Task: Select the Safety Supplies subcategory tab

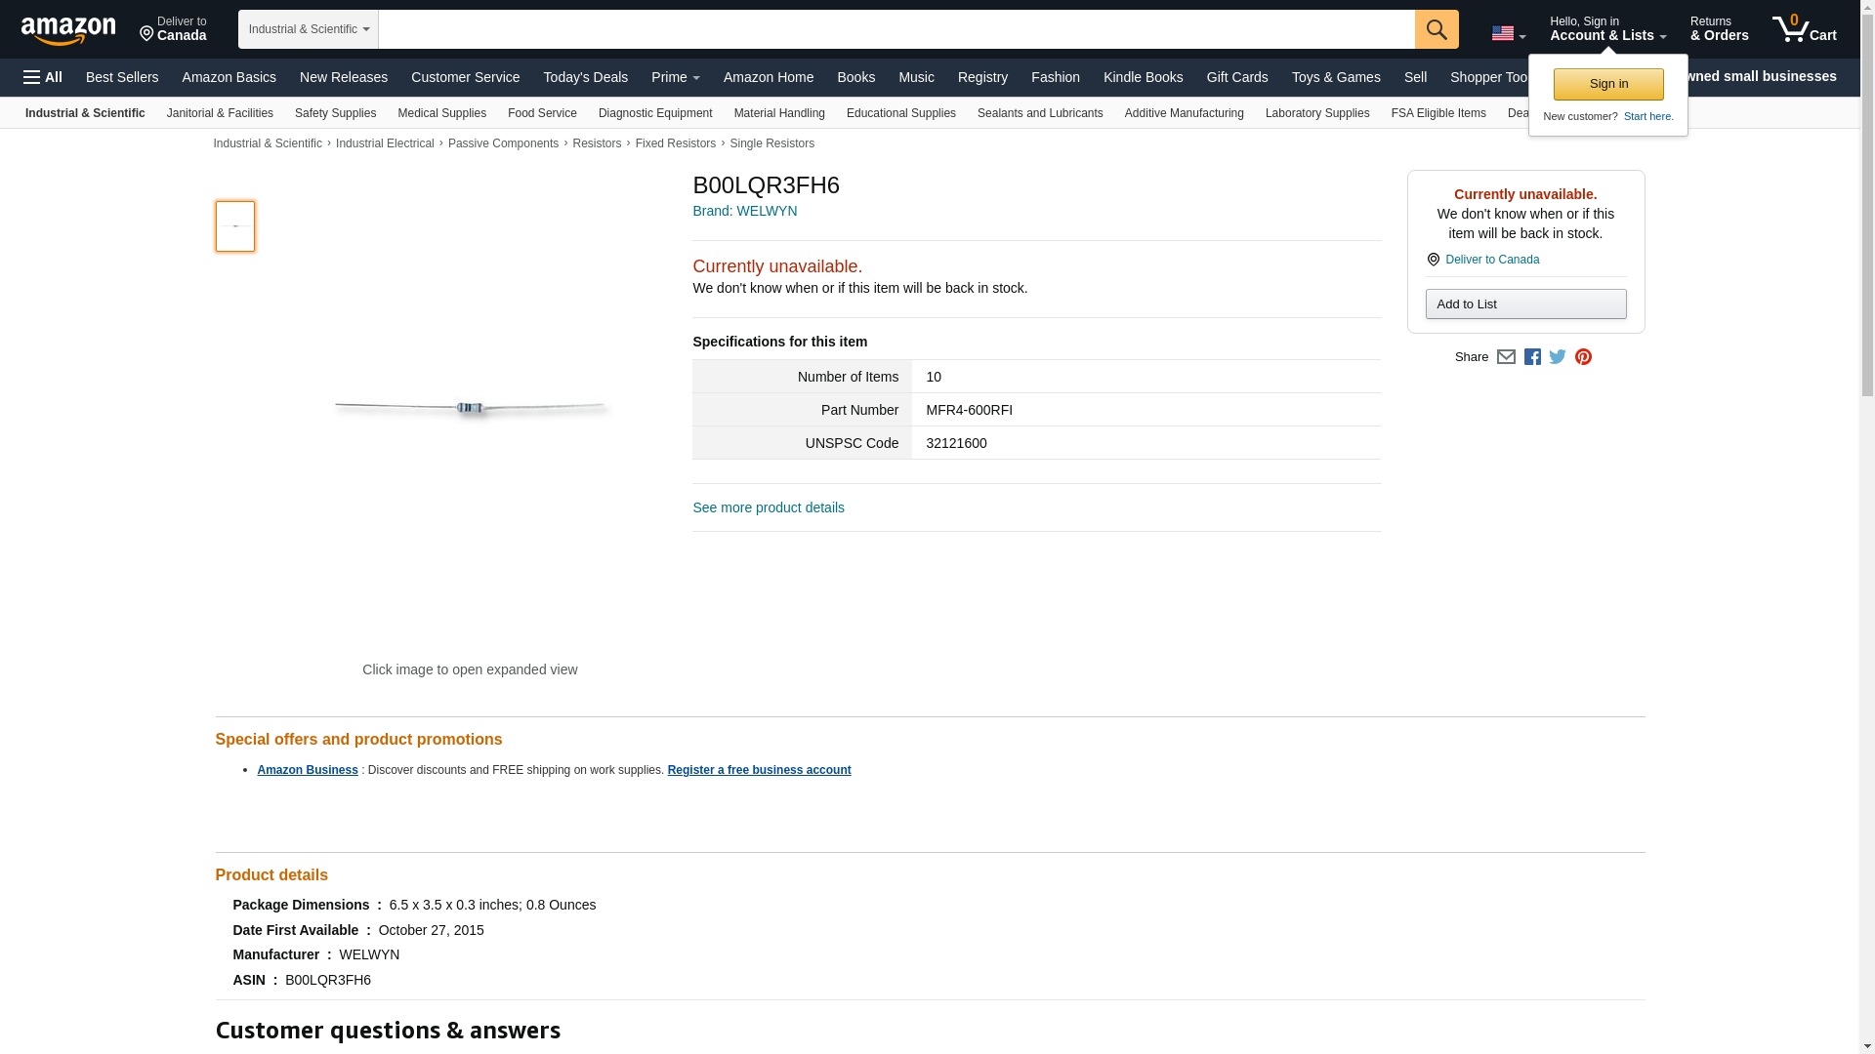Action: (x=335, y=113)
